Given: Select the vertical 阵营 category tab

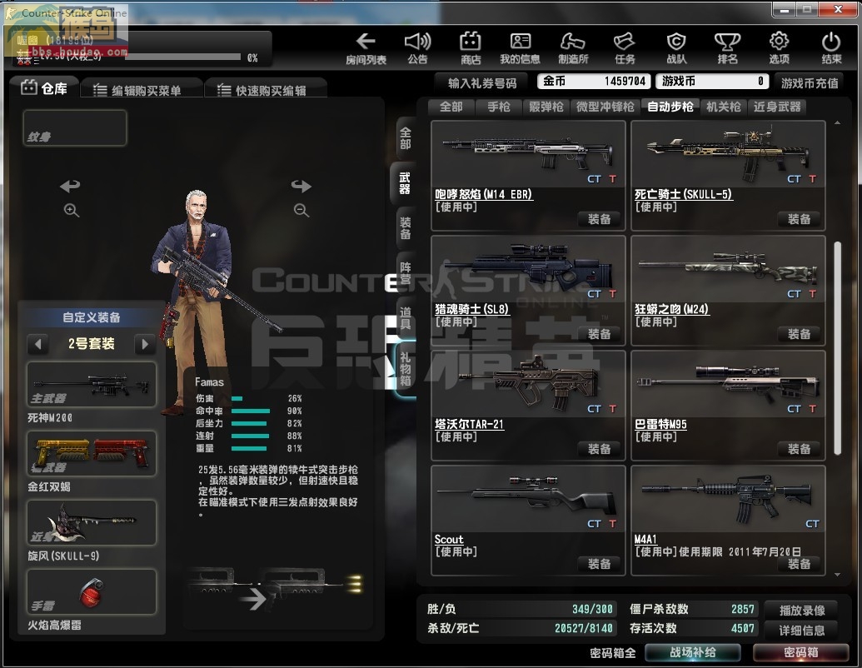Looking at the screenshot, I should coord(405,273).
